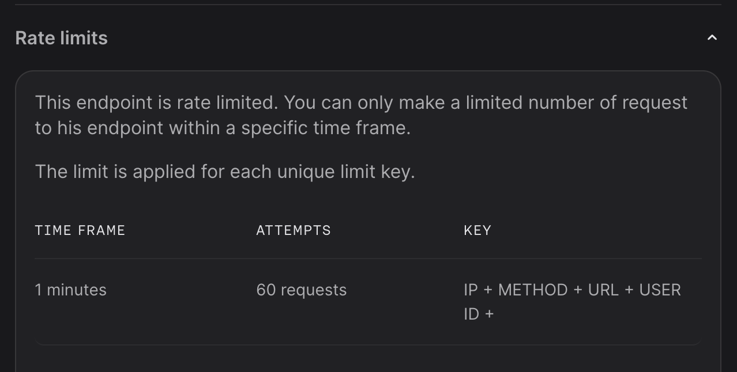Click the separator line above Rate limits
This screenshot has width=737, height=372.
pos(368,5)
